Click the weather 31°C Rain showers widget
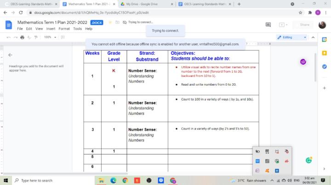Viewport: 331px width, 185px height. [249, 180]
